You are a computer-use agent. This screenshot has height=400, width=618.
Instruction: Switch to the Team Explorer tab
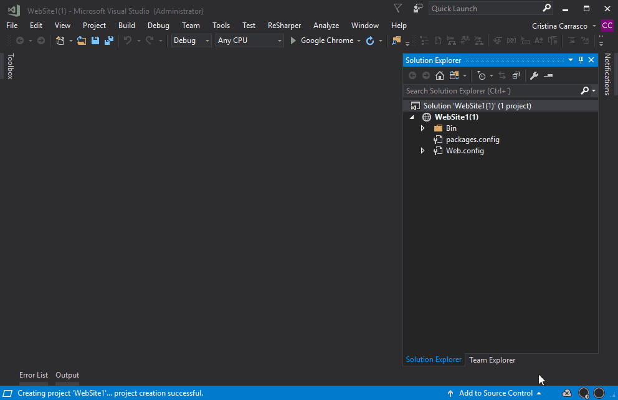[x=492, y=360]
